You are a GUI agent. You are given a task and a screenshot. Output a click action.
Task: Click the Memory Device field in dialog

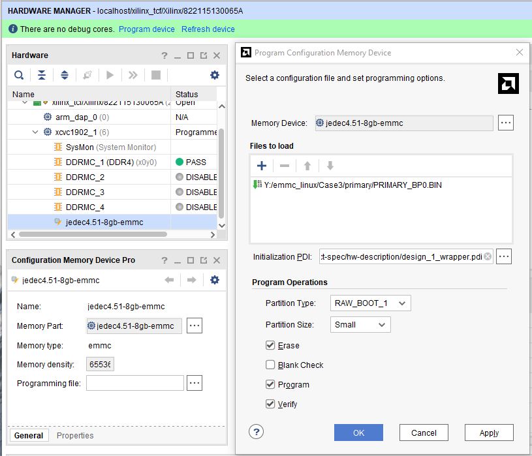click(x=404, y=123)
